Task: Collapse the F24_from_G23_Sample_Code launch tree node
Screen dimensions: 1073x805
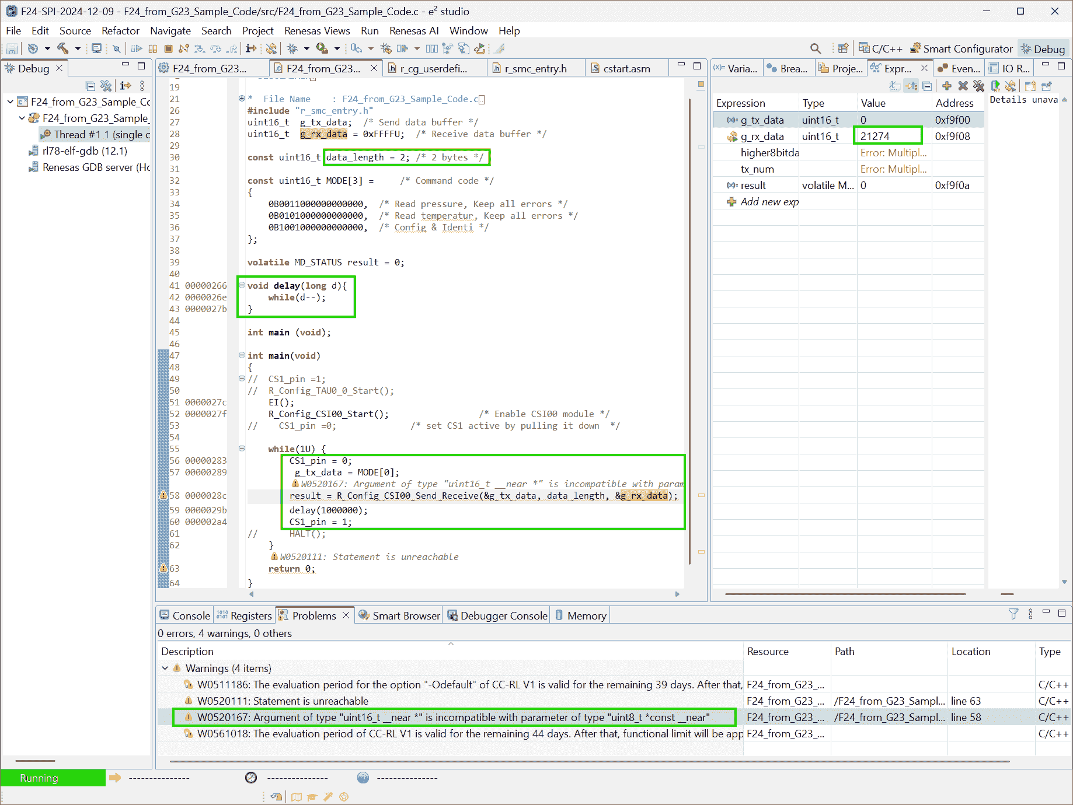Action: [x=11, y=102]
